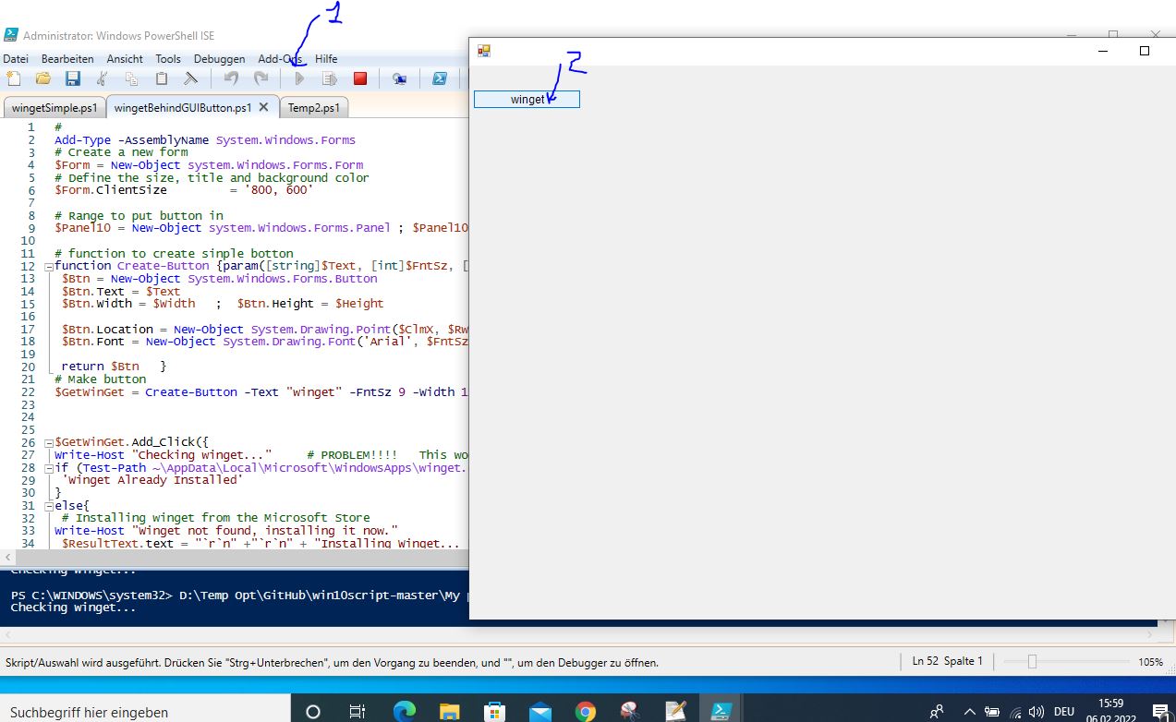Open the Datei menu
This screenshot has width=1176, height=722.
(x=16, y=58)
